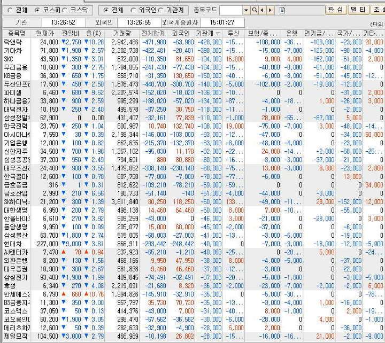This screenshot has height=343, width=385.
Task: Sort by the 전체합계 column header
Action: click(153, 33)
